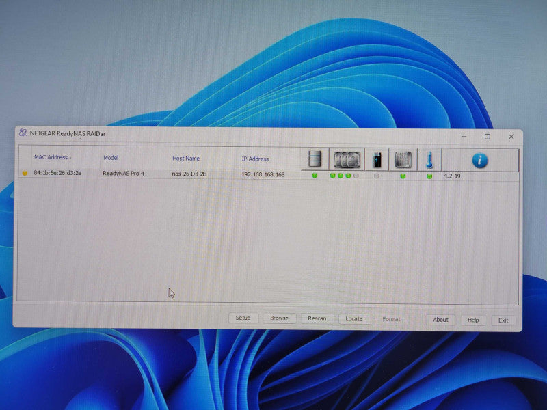Viewport: 547px width, 410px height.
Task: Click Exit to quit RAIDar
Action: coord(503,320)
